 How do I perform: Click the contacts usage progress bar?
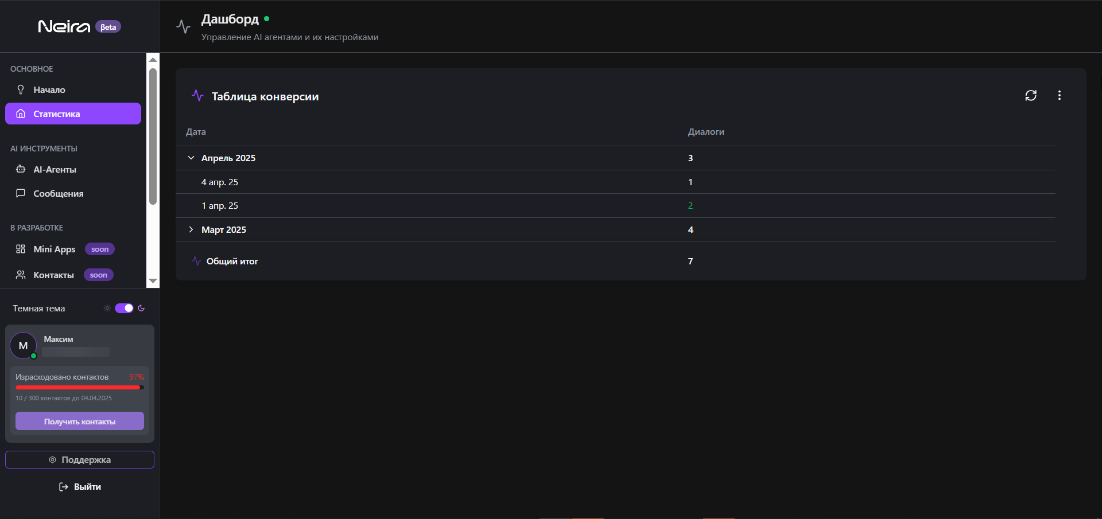tap(79, 388)
